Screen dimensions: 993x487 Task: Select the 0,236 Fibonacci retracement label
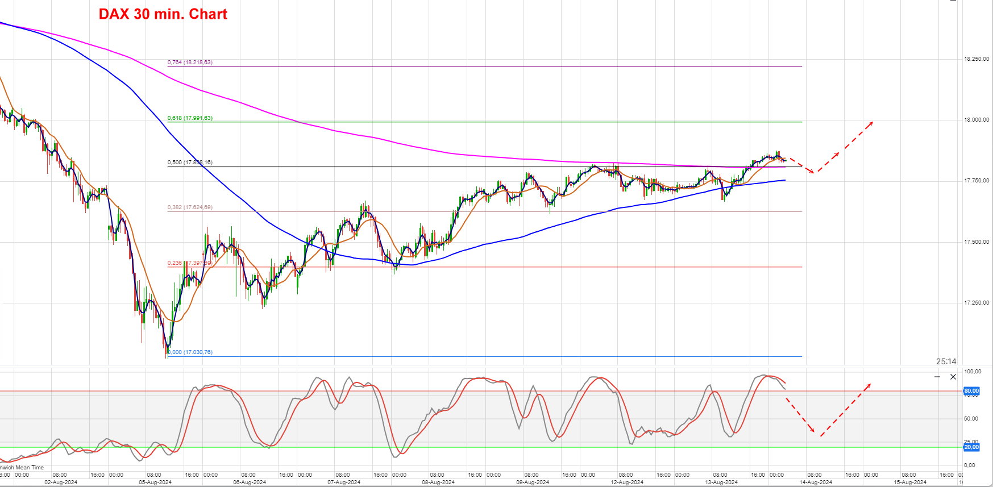(x=190, y=263)
